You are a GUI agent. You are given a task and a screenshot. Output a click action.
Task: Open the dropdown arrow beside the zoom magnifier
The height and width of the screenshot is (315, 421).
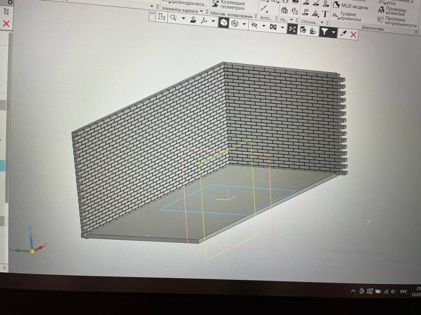point(183,19)
